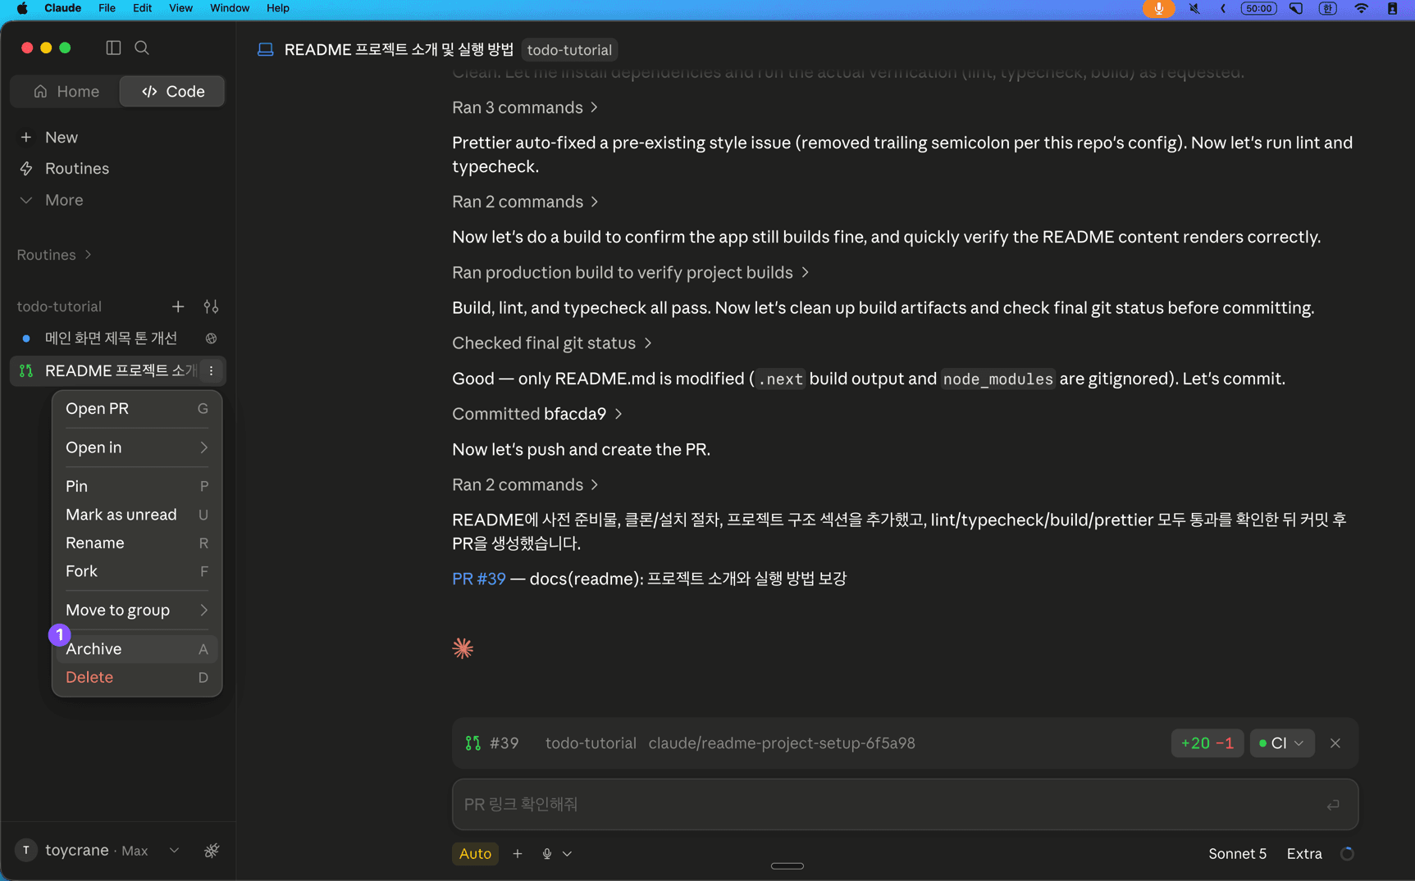Choose Open PR from the context menu
The width and height of the screenshot is (1415, 881).
[137, 408]
